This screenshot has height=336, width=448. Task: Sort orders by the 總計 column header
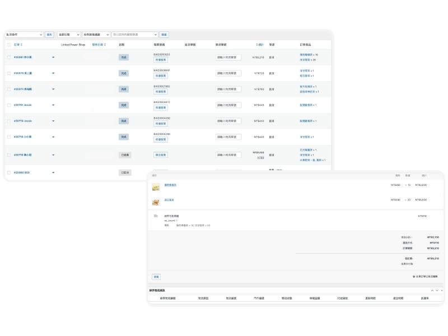[x=260, y=44]
